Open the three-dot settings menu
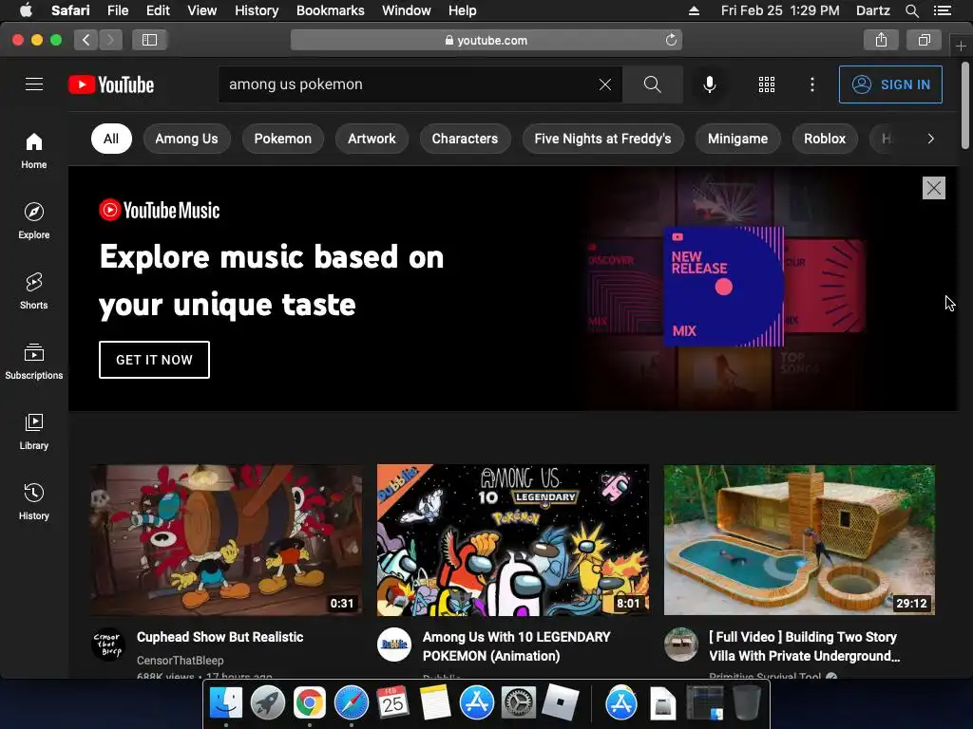 812,84
